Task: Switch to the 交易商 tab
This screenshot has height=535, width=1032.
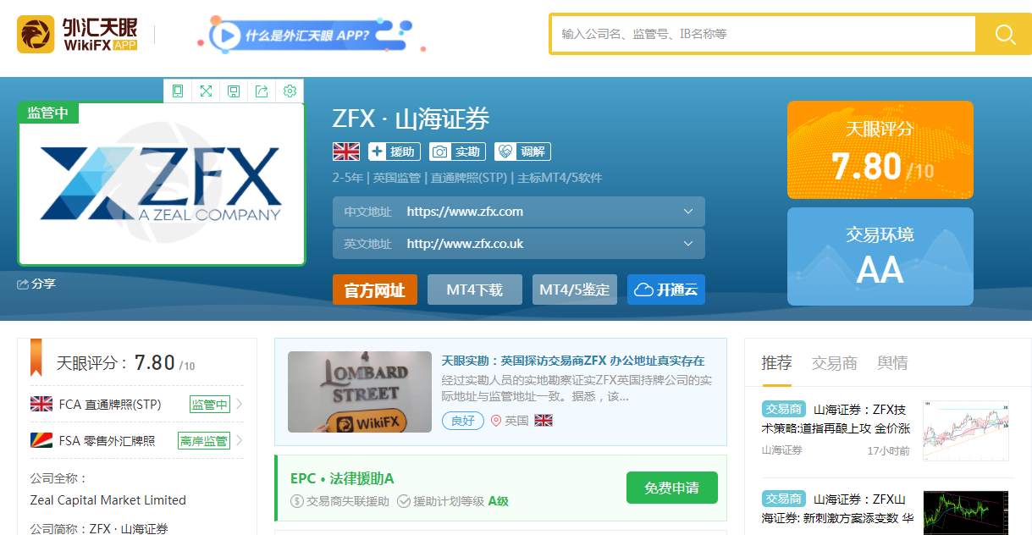Action: [835, 363]
